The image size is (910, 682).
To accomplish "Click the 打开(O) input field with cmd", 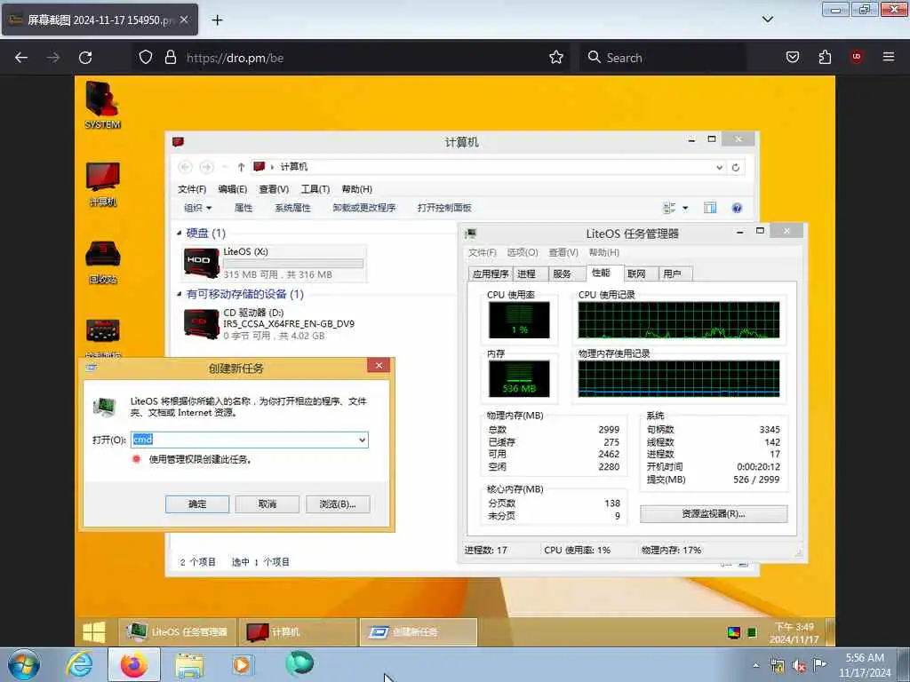I will (x=250, y=440).
